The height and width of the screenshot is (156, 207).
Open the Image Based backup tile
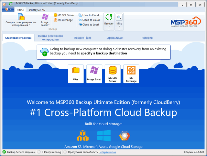click(94, 73)
